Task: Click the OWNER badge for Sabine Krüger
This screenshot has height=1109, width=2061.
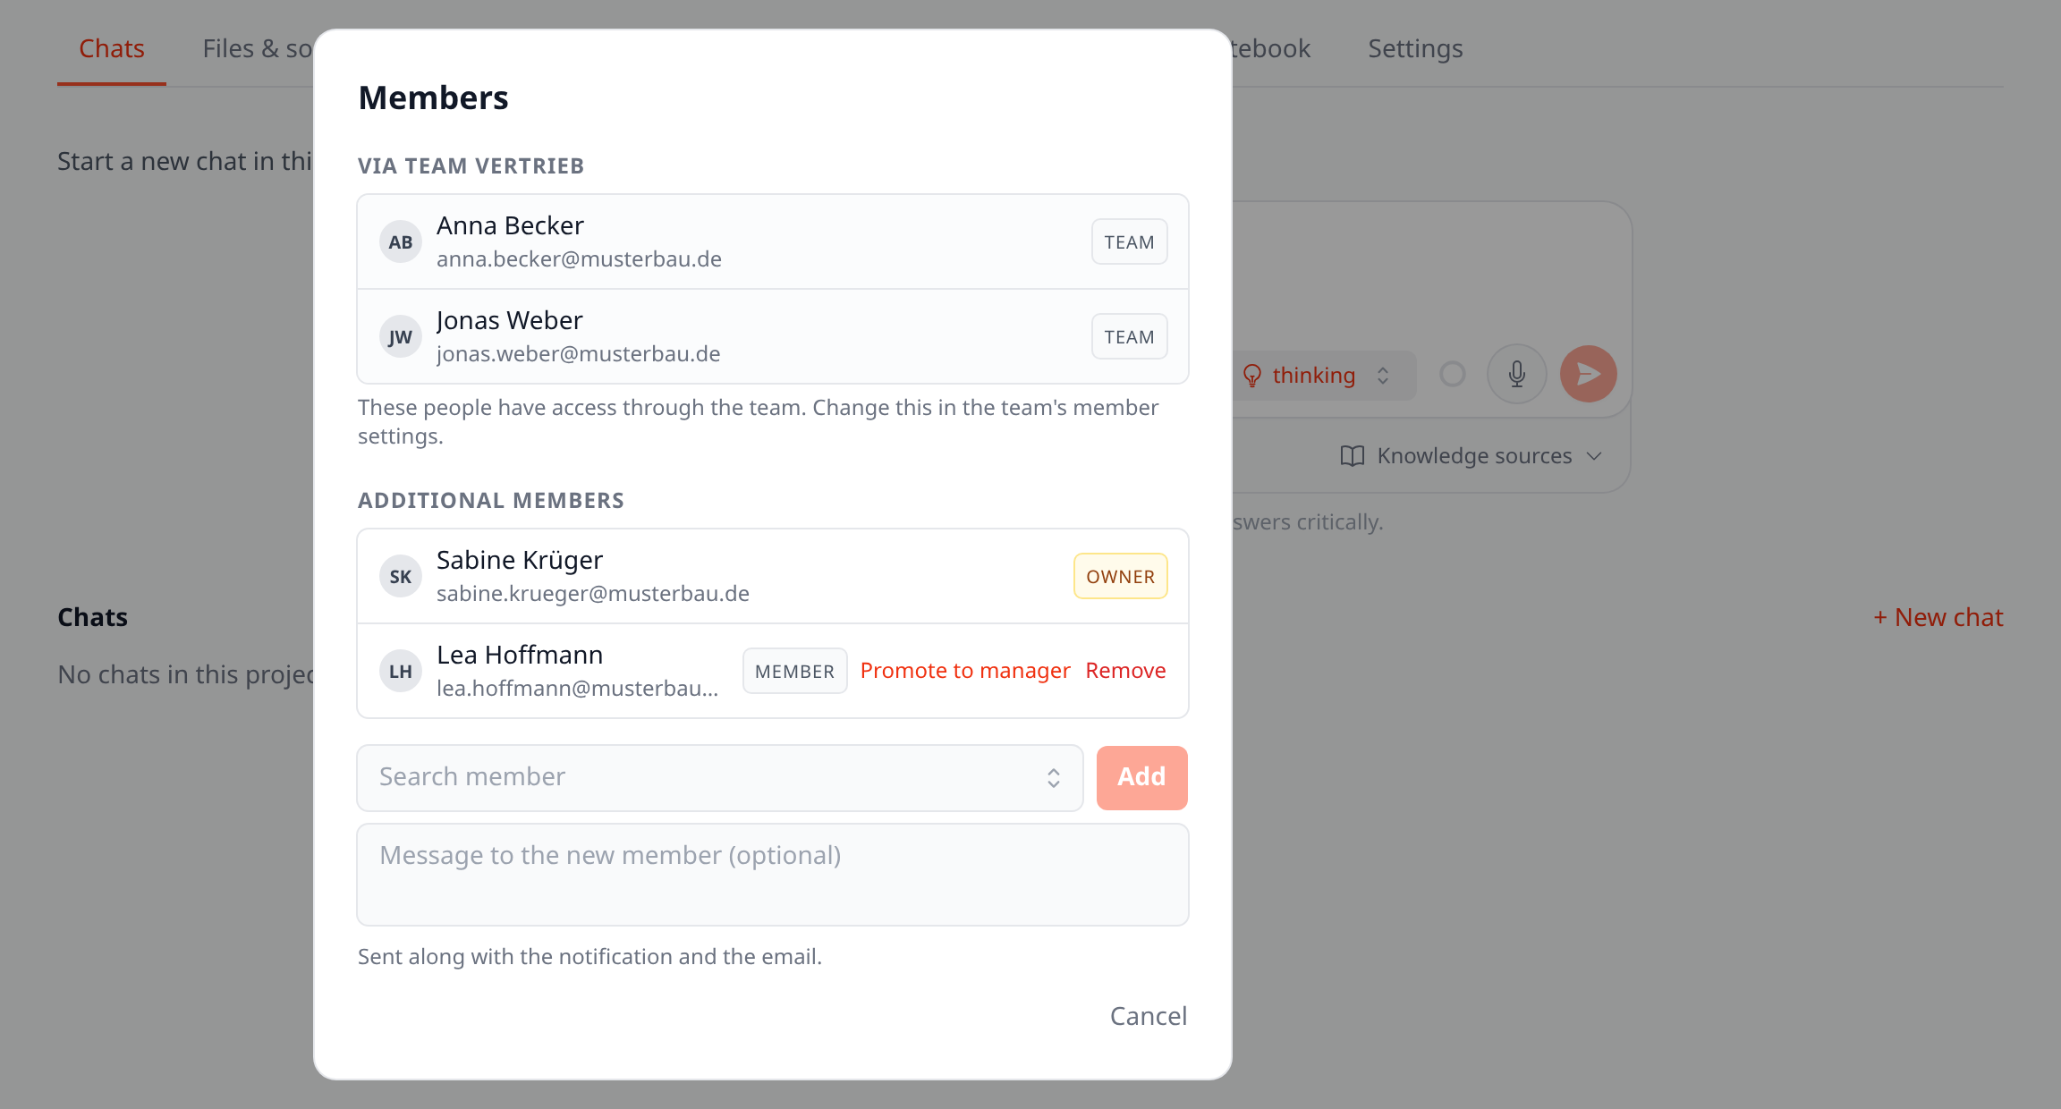Action: coord(1120,576)
